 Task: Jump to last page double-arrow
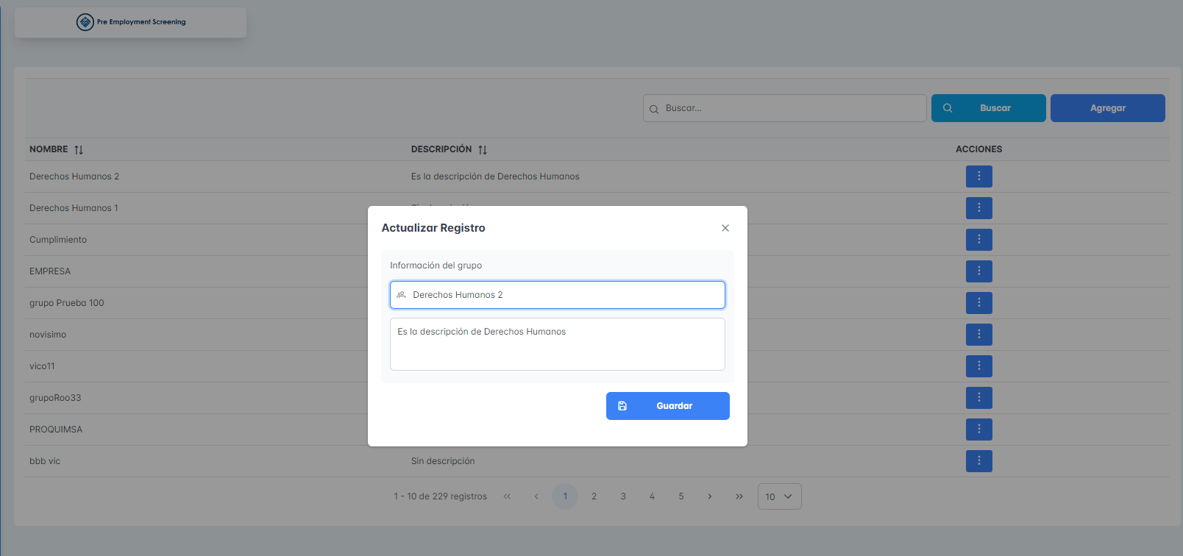point(739,496)
